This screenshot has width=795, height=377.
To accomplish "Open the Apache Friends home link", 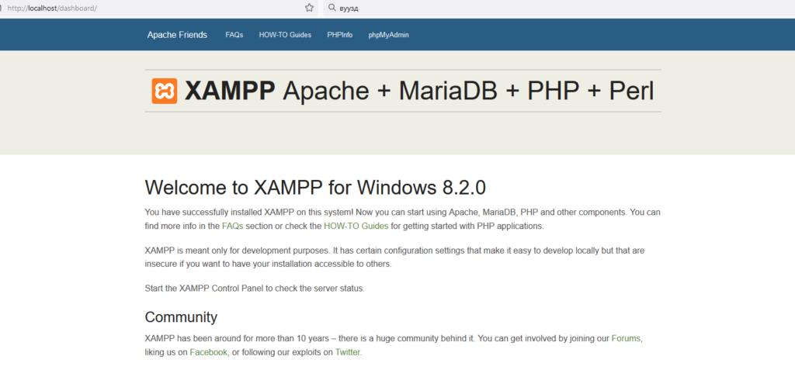I will click(177, 35).
